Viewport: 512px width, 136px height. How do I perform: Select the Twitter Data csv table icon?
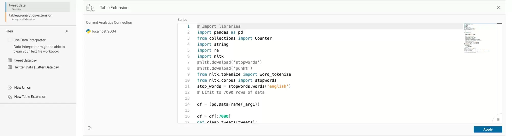[10, 67]
